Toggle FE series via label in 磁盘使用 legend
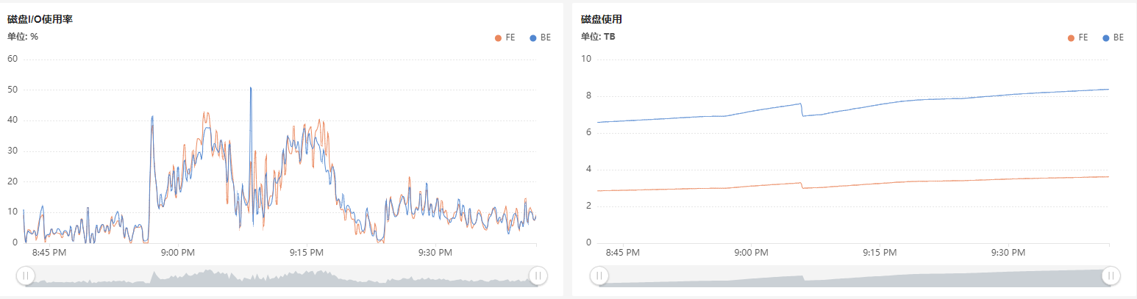 [1083, 37]
